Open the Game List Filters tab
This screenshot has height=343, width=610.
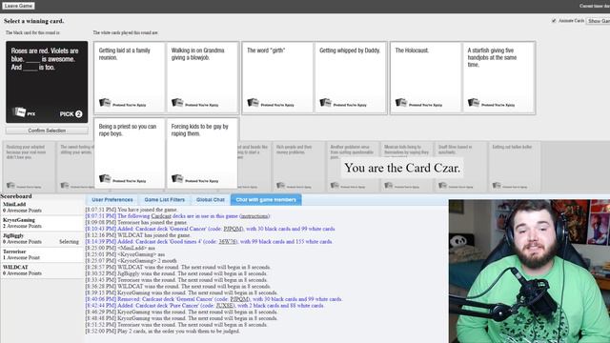click(165, 199)
